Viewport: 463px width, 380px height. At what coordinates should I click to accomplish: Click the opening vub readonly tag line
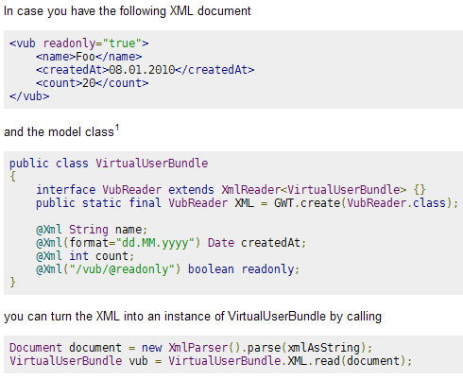click(x=79, y=43)
